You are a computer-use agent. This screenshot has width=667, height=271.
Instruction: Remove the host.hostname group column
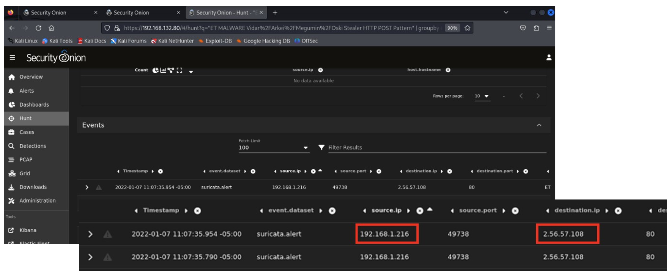[448, 70]
